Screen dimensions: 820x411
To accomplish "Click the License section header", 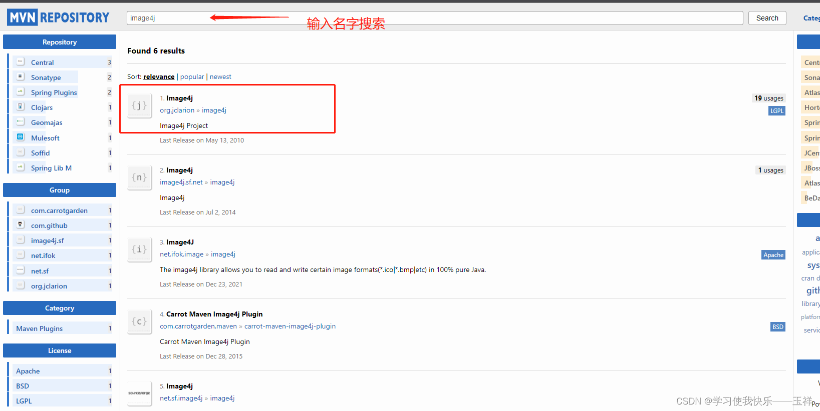I will [60, 350].
